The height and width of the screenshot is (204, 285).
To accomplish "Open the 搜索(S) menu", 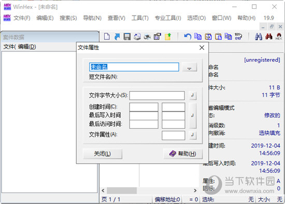I will click(68, 18).
